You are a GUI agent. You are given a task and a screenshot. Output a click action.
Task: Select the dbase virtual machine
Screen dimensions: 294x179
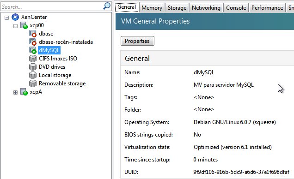point(46,34)
